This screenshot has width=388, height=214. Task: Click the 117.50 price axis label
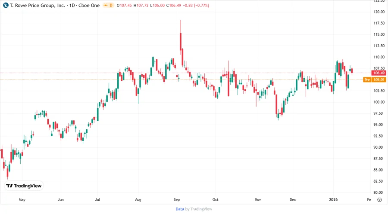click(x=379, y=23)
